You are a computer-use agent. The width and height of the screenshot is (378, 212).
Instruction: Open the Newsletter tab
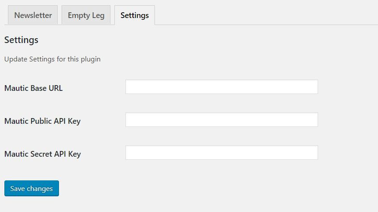point(33,15)
